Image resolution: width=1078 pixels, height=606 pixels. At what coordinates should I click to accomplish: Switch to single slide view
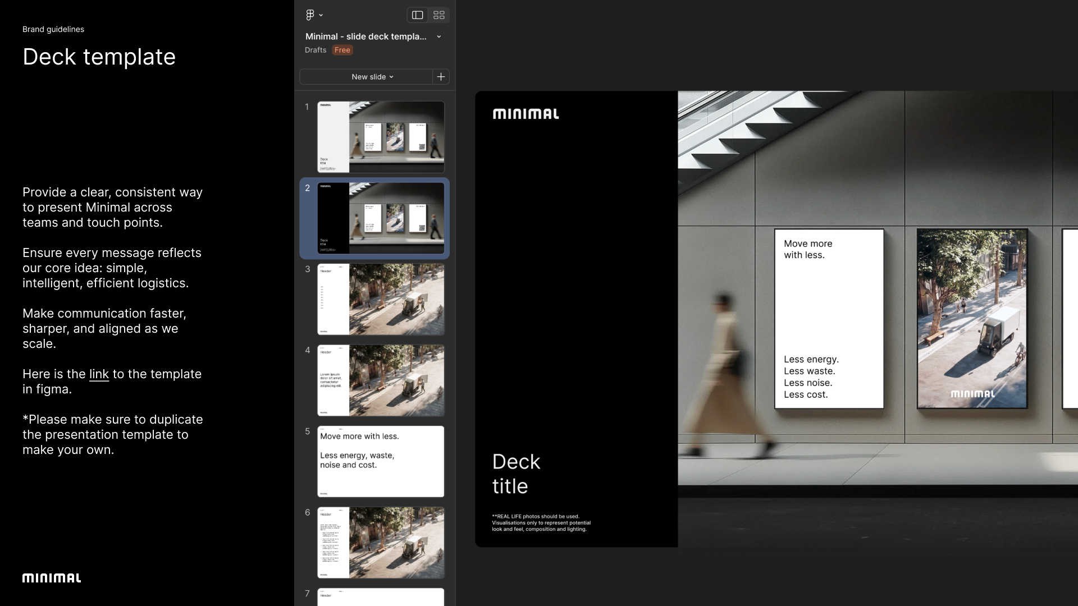(x=417, y=15)
